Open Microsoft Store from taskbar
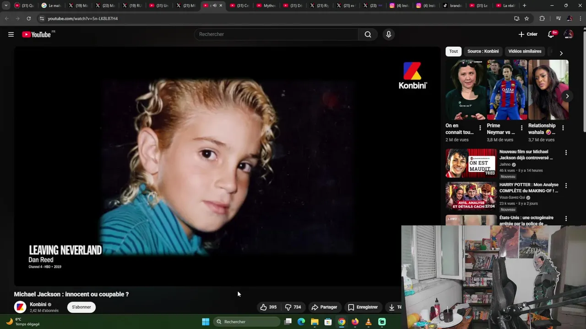Viewport: 586px width, 329px height. point(328,322)
